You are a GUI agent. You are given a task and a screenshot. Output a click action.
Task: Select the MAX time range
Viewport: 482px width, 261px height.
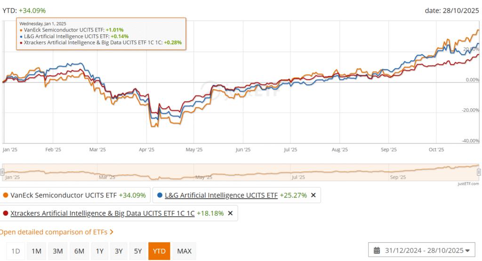(184, 251)
